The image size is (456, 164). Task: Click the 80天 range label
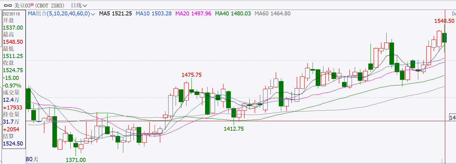[32, 159]
